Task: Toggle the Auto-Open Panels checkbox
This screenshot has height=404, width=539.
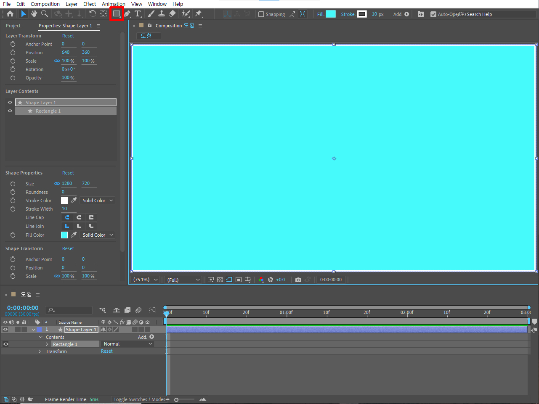Action: (x=433, y=14)
